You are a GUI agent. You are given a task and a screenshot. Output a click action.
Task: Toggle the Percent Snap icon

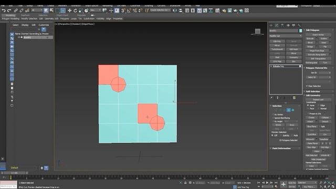click(135, 10)
